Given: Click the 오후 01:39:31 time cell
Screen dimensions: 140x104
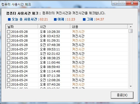Looking at the screenshot, I should tap(50, 40).
